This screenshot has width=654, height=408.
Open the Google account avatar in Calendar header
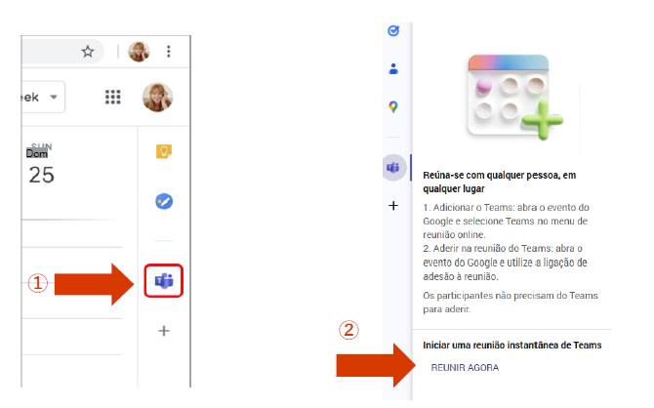(x=158, y=98)
